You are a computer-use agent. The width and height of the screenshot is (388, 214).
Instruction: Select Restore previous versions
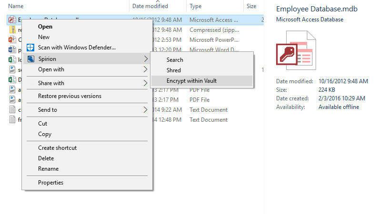(70, 96)
